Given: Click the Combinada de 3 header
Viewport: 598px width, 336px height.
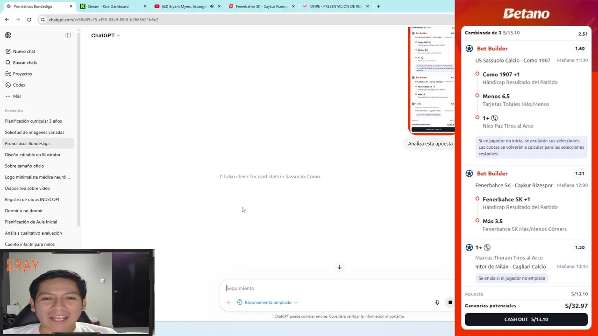Looking at the screenshot, I should click(492, 33).
